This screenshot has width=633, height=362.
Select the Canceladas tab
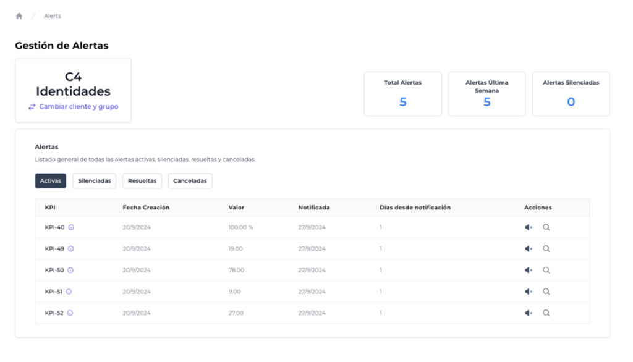pos(190,181)
